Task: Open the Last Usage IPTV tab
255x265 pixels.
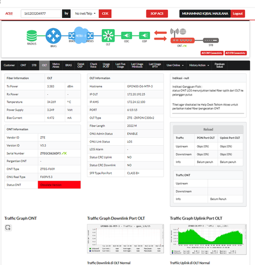Action: (155, 65)
